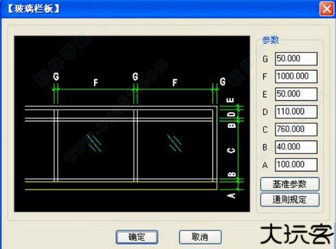
Task: Click the glass railing preview diagram
Action: click(x=132, y=124)
